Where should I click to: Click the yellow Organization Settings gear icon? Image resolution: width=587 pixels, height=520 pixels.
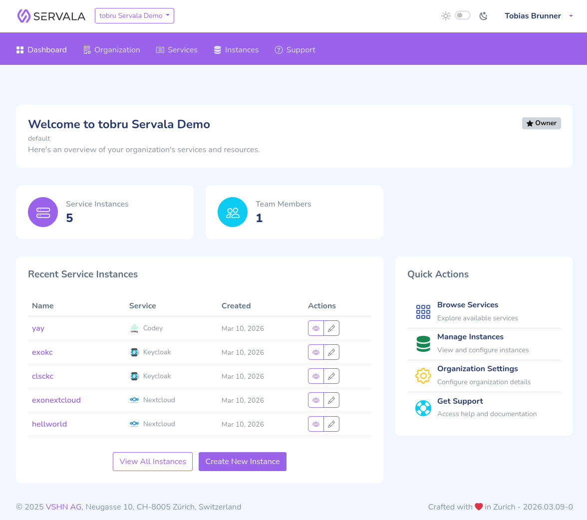point(423,376)
